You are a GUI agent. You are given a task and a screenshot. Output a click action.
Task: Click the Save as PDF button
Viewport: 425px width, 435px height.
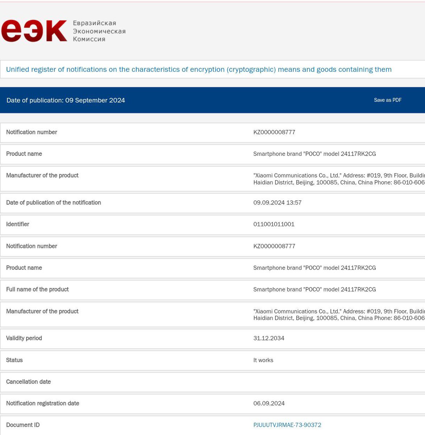388,100
